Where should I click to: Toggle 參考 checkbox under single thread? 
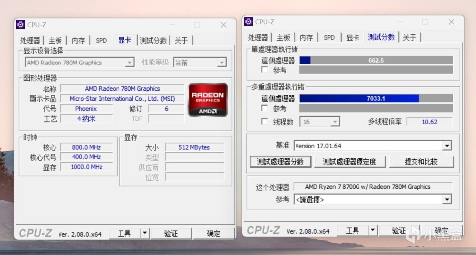pos(265,70)
